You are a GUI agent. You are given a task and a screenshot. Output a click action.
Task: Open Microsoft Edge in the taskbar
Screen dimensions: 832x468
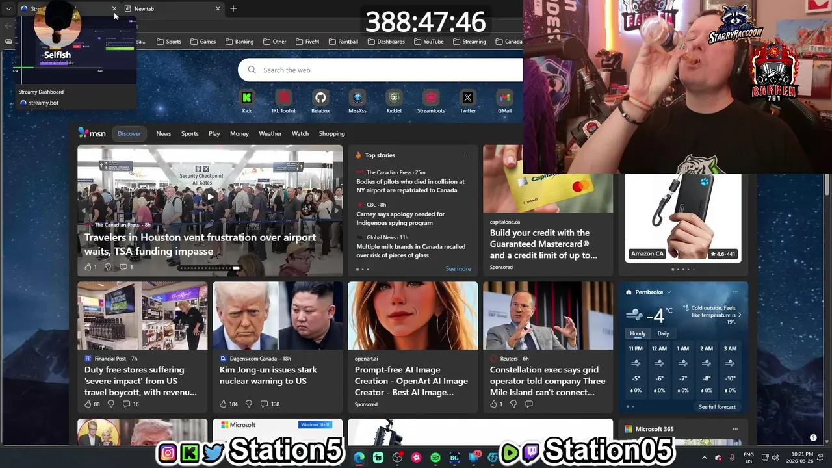click(x=359, y=458)
